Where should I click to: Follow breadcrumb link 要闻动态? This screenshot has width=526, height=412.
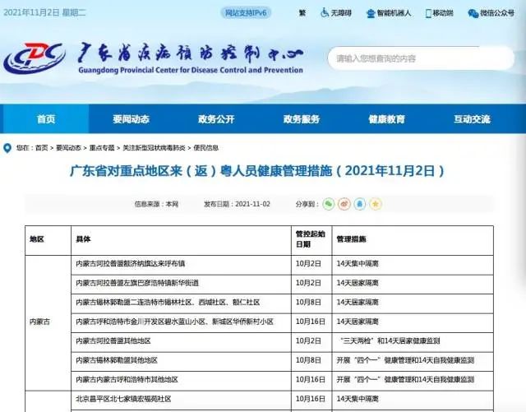click(x=68, y=148)
